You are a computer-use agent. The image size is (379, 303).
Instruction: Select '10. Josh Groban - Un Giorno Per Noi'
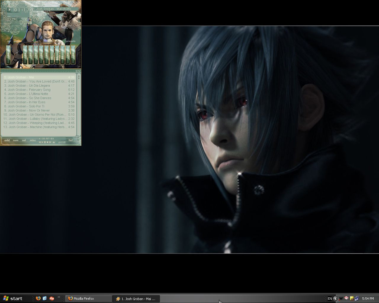pyautogui.click(x=39, y=115)
